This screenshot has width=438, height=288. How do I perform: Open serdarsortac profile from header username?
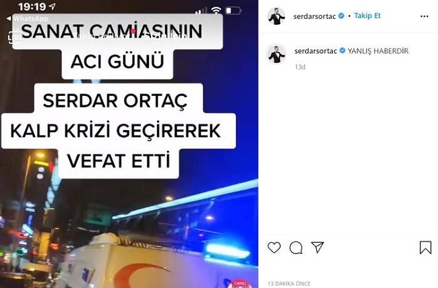tap(315, 16)
